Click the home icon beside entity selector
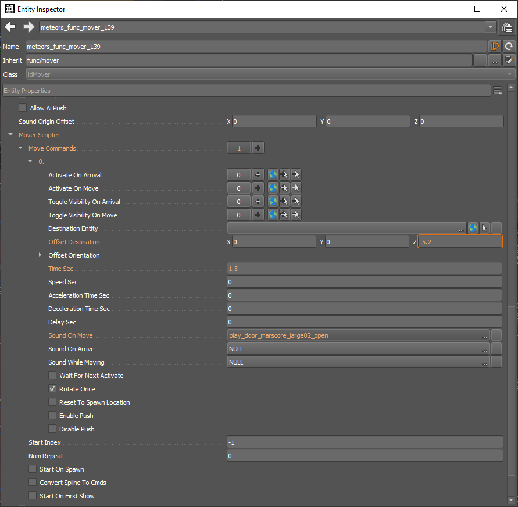Image resolution: width=518 pixels, height=507 pixels. [507, 27]
